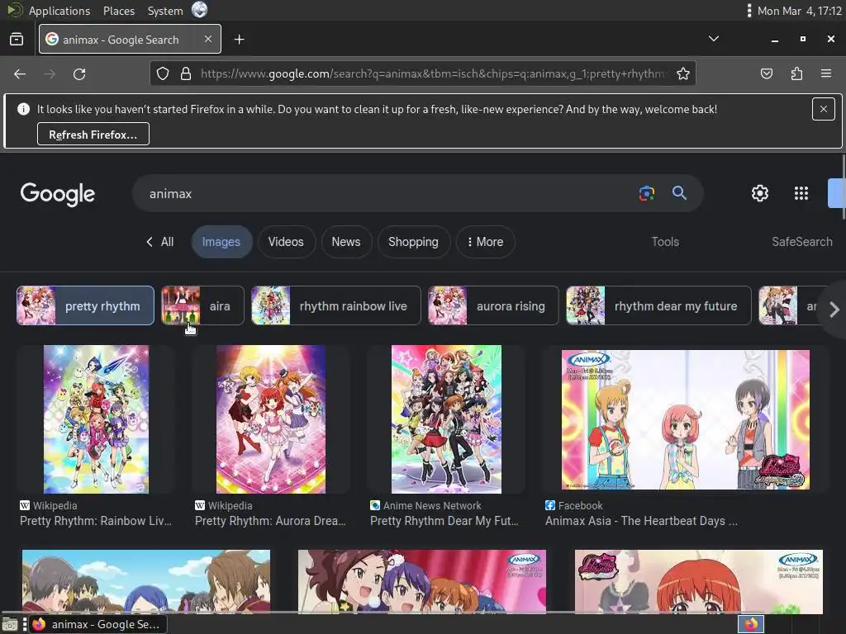The image size is (846, 634).
Task: Open the Pretty Rhythm Rainbow Live image
Action: [96, 419]
